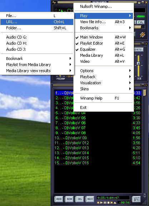Select Audio CD H: entry
Viewport: 149px width, 206px height.
click(37, 43)
